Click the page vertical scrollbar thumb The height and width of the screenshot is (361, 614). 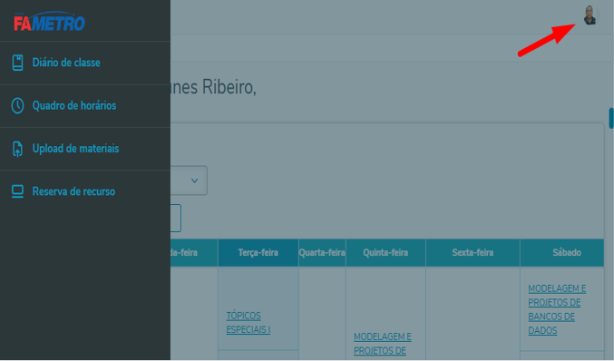click(x=611, y=118)
